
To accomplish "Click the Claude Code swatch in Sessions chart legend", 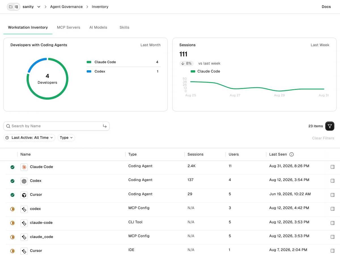I will (x=193, y=71).
